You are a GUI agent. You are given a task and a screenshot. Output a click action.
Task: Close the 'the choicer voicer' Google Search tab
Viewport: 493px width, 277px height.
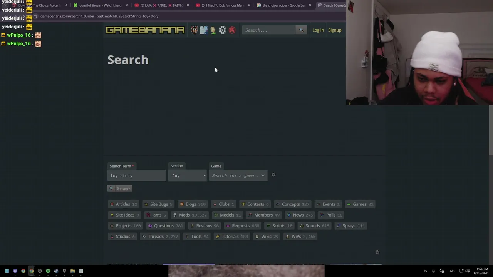(310, 5)
